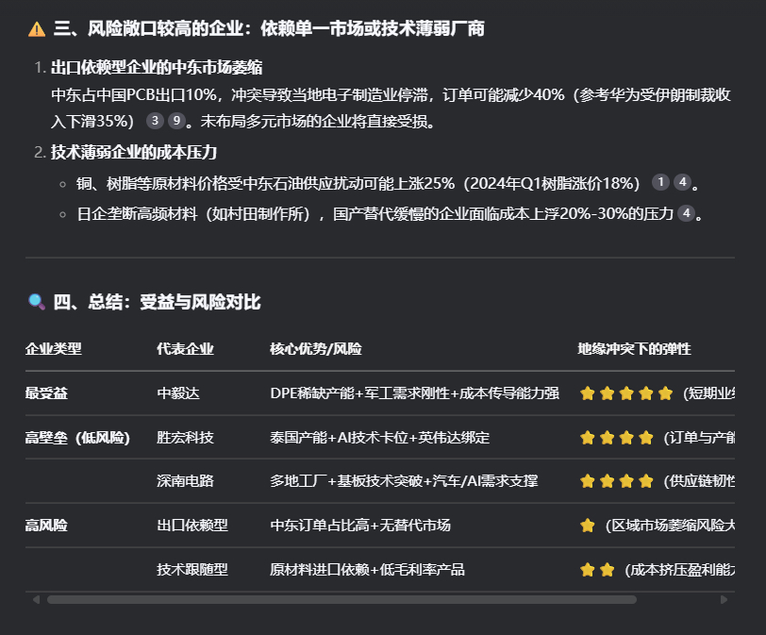
Task: Click the single star in 出口依赖型 row
Action: [x=587, y=526]
